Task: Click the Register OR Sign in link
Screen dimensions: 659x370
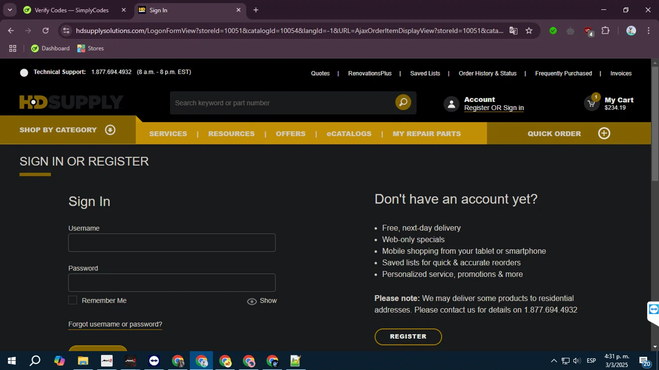Action: click(x=494, y=108)
